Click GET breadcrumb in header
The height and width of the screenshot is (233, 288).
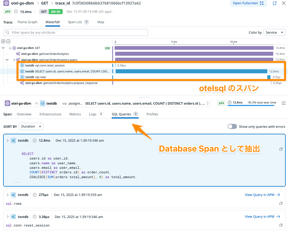click(x=45, y=3)
